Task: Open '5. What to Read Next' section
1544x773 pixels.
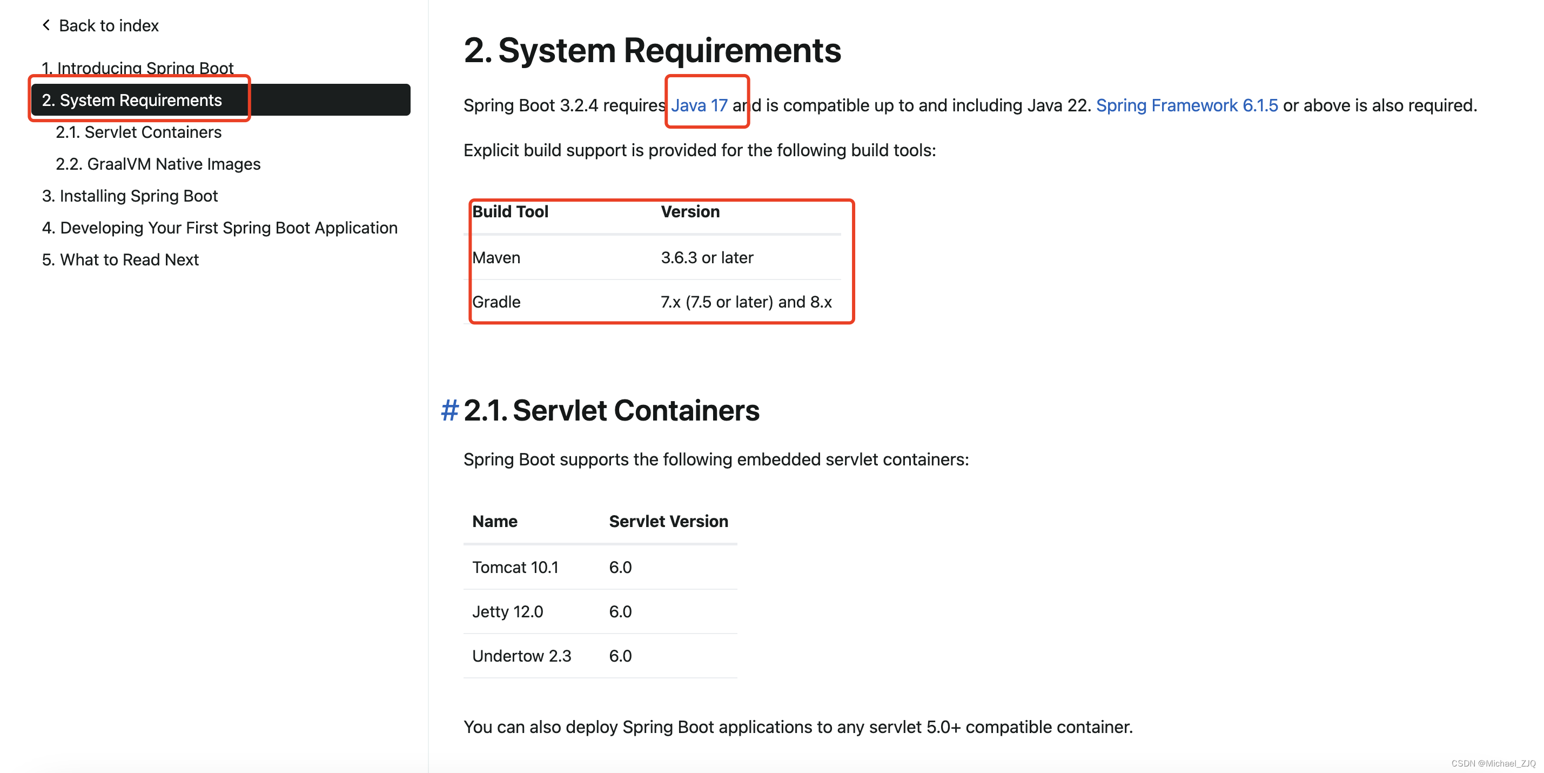Action: [120, 259]
